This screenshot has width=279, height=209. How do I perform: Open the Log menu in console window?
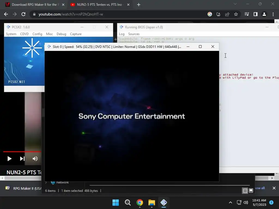click(122, 34)
